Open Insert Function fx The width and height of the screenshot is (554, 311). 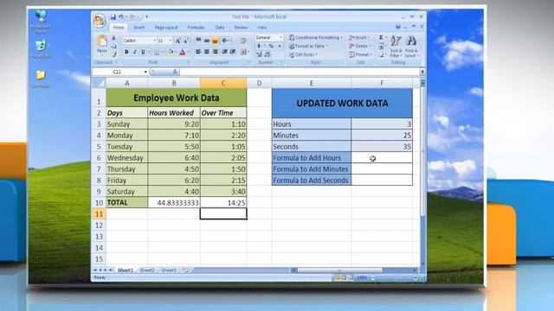175,72
